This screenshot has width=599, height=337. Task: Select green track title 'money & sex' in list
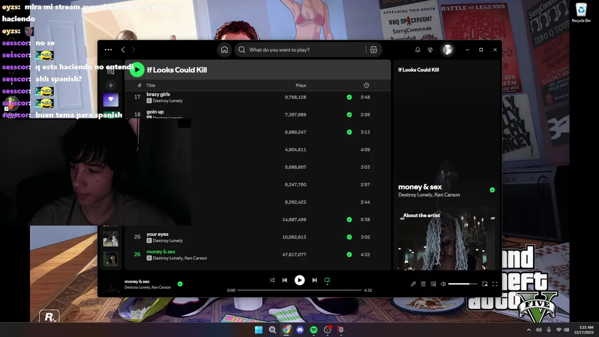click(x=161, y=252)
